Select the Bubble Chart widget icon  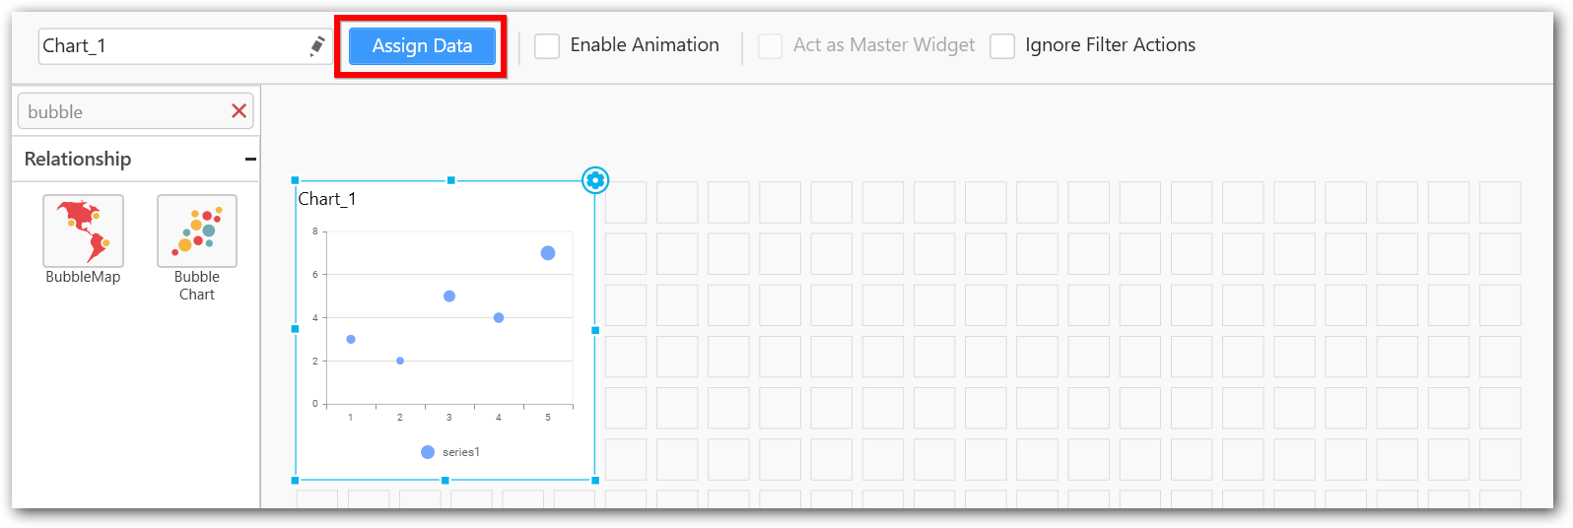197,231
